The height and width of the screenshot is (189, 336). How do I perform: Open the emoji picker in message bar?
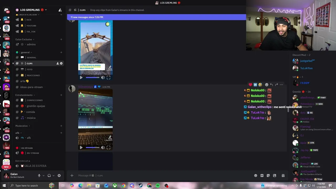[256, 176]
